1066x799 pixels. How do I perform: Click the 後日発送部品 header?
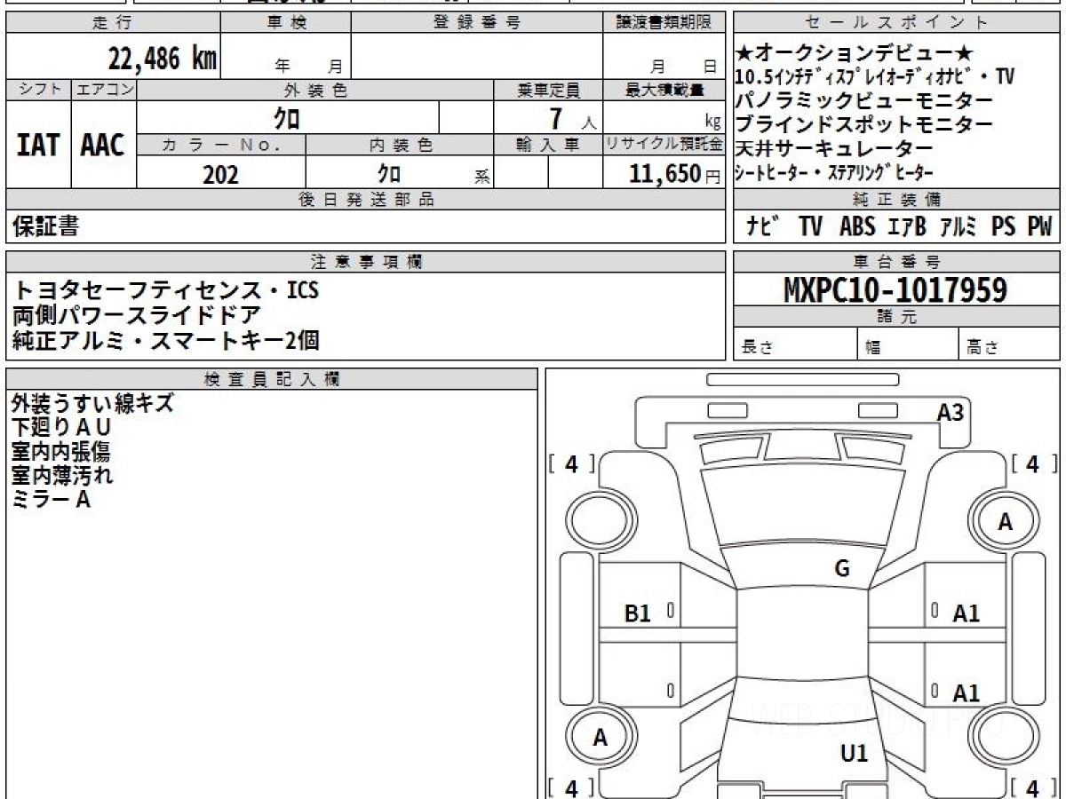pyautogui.click(x=365, y=200)
